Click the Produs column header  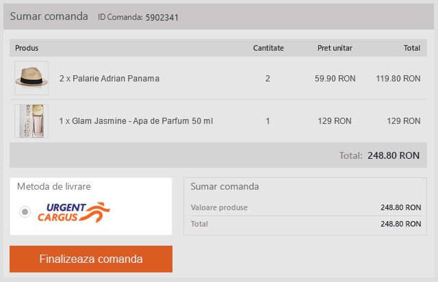tap(27, 48)
